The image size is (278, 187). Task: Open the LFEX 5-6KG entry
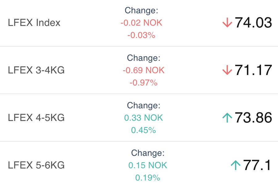(x=36, y=165)
